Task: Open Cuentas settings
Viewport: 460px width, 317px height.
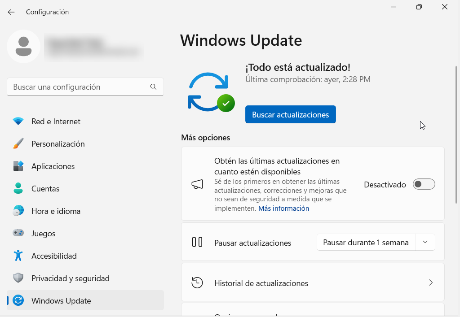Action: pos(85,188)
